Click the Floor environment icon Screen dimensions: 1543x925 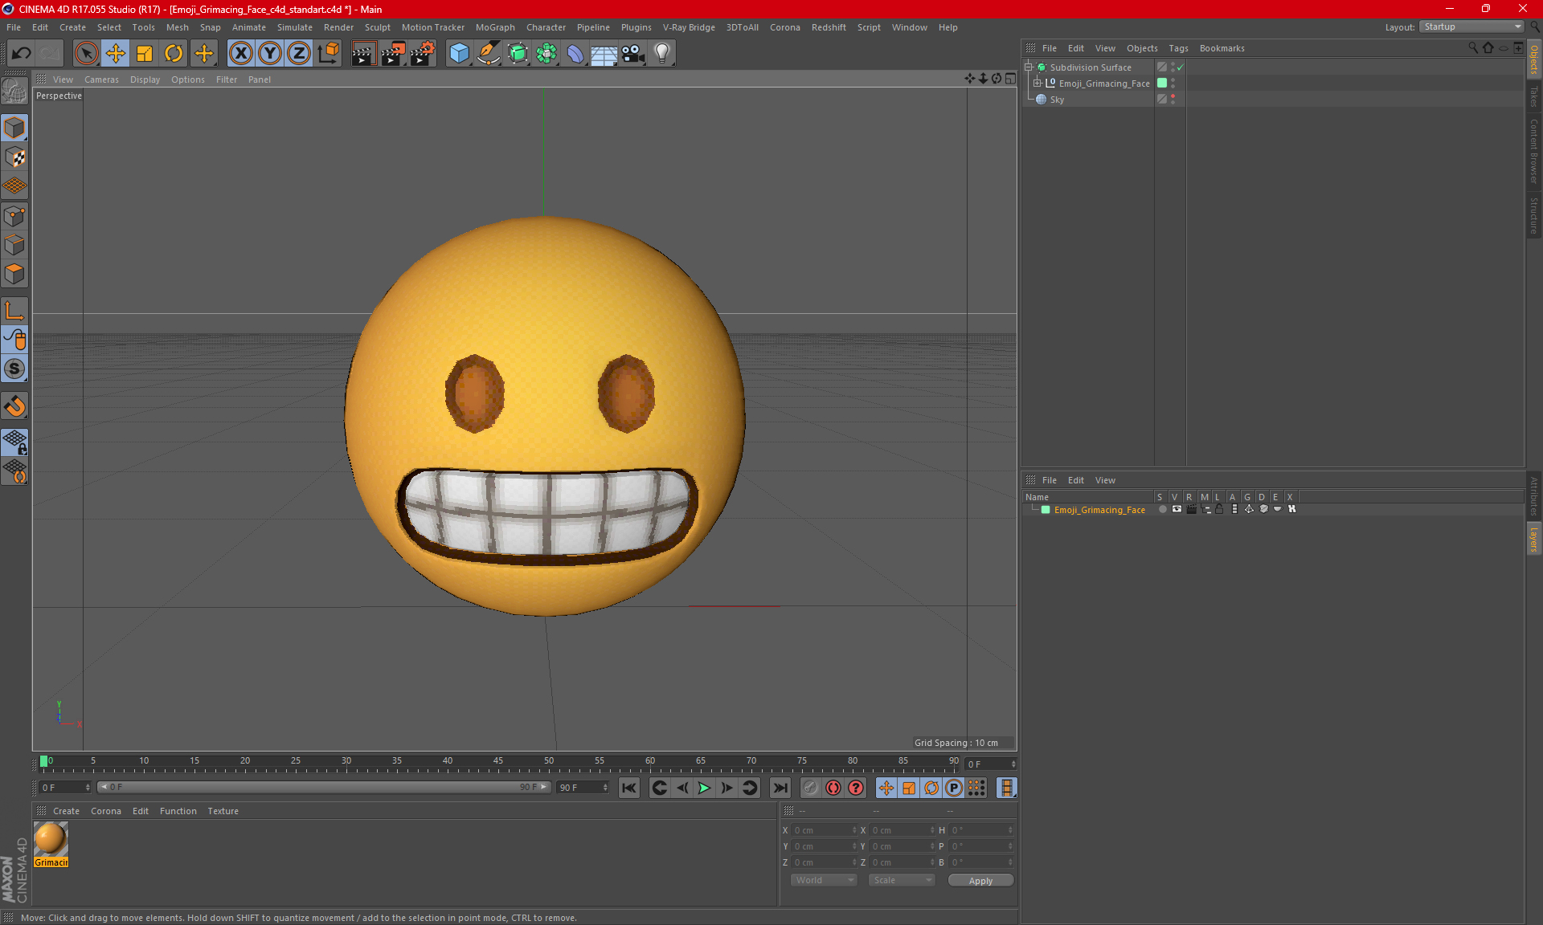604,53
